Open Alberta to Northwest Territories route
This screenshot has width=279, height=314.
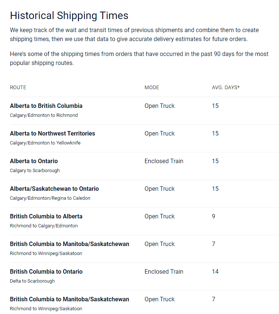tap(52, 133)
